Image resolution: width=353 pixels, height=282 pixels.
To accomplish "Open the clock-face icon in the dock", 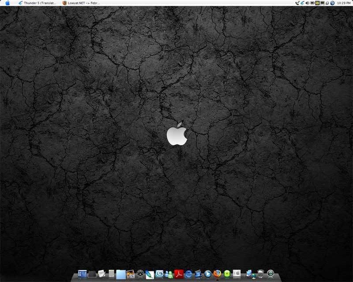I will click(x=140, y=274).
